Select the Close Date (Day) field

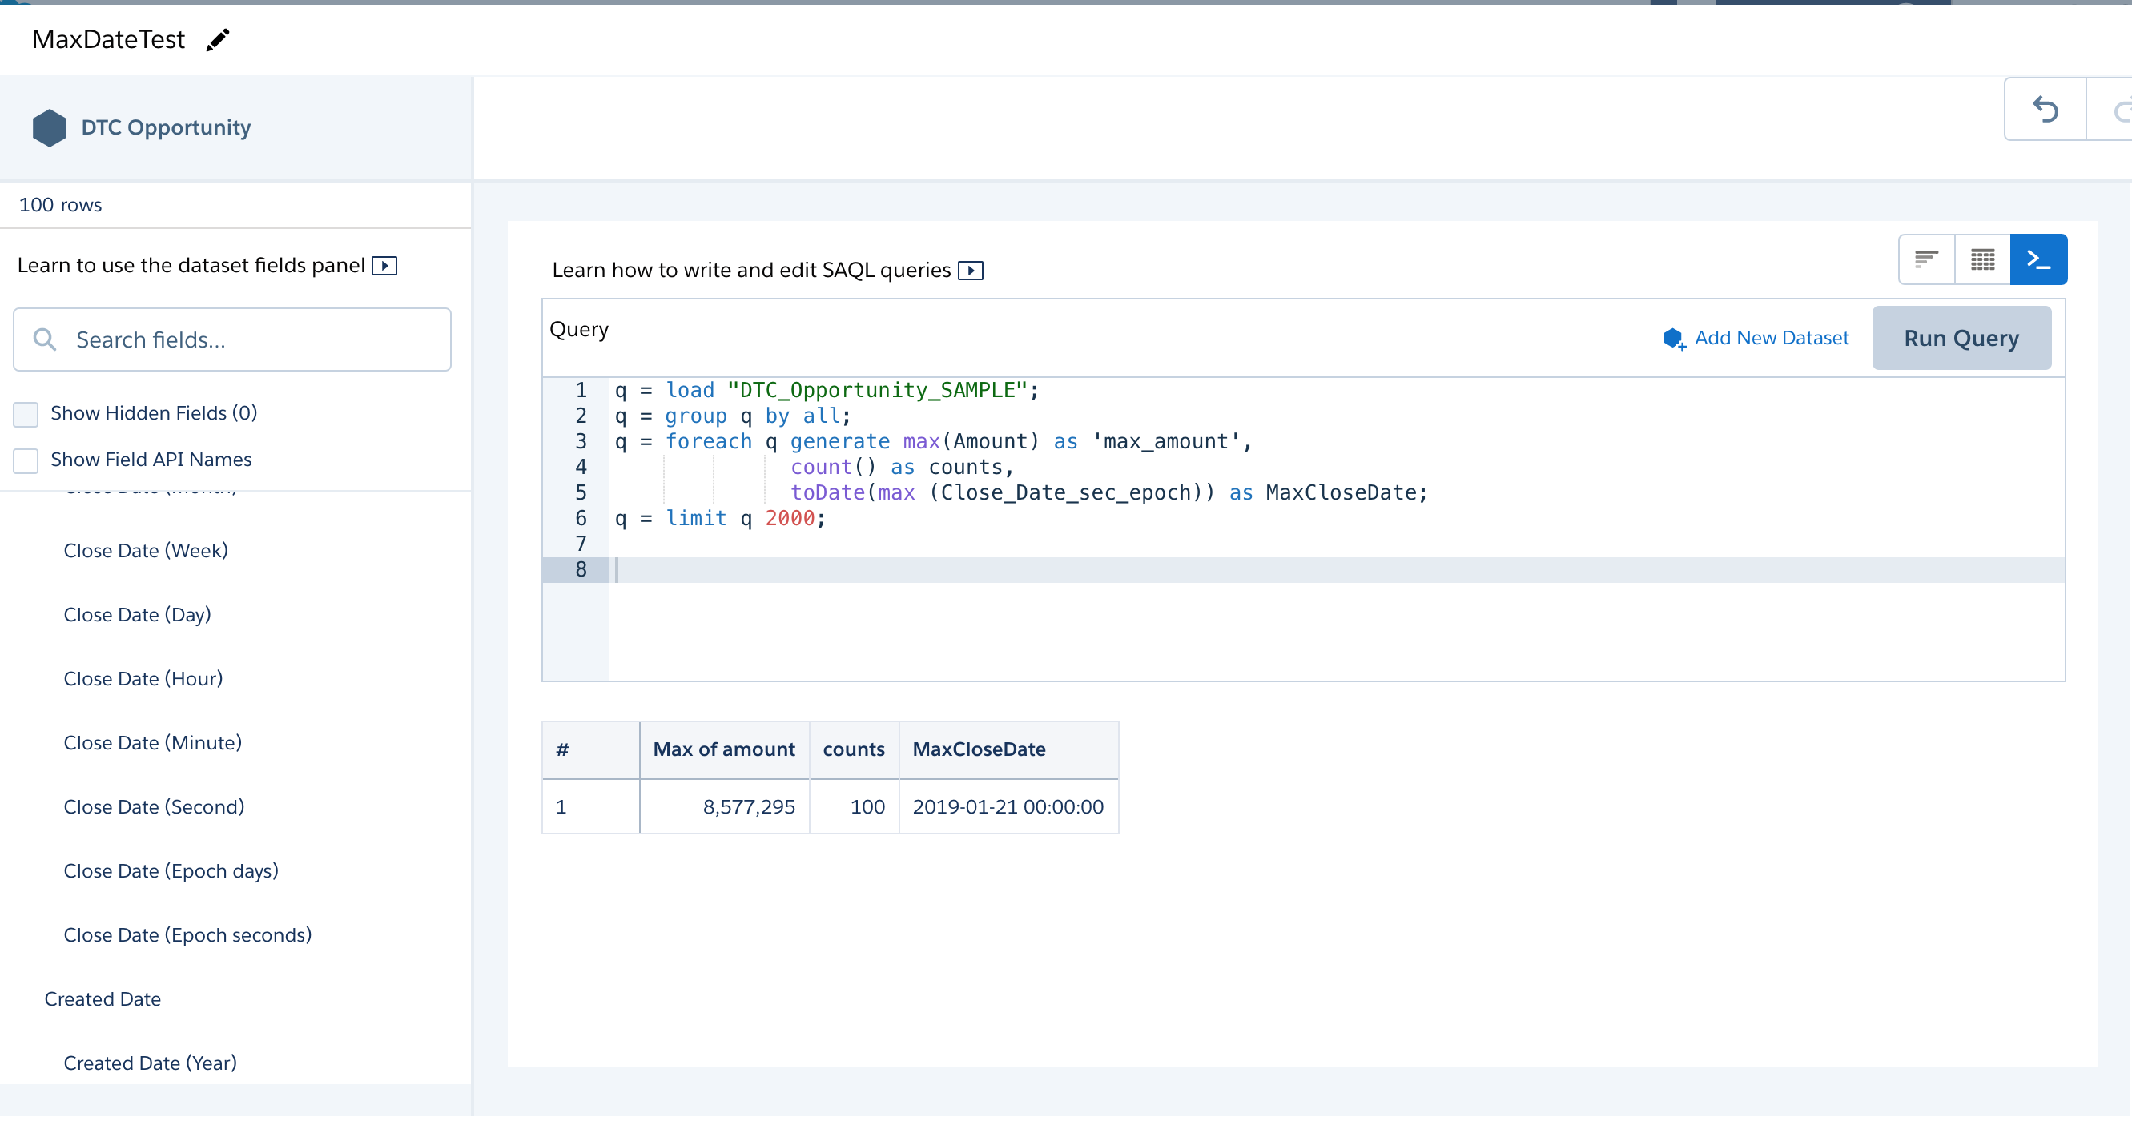pos(138,614)
